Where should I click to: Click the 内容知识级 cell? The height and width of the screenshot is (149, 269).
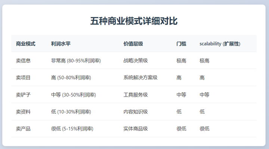coord(136,111)
